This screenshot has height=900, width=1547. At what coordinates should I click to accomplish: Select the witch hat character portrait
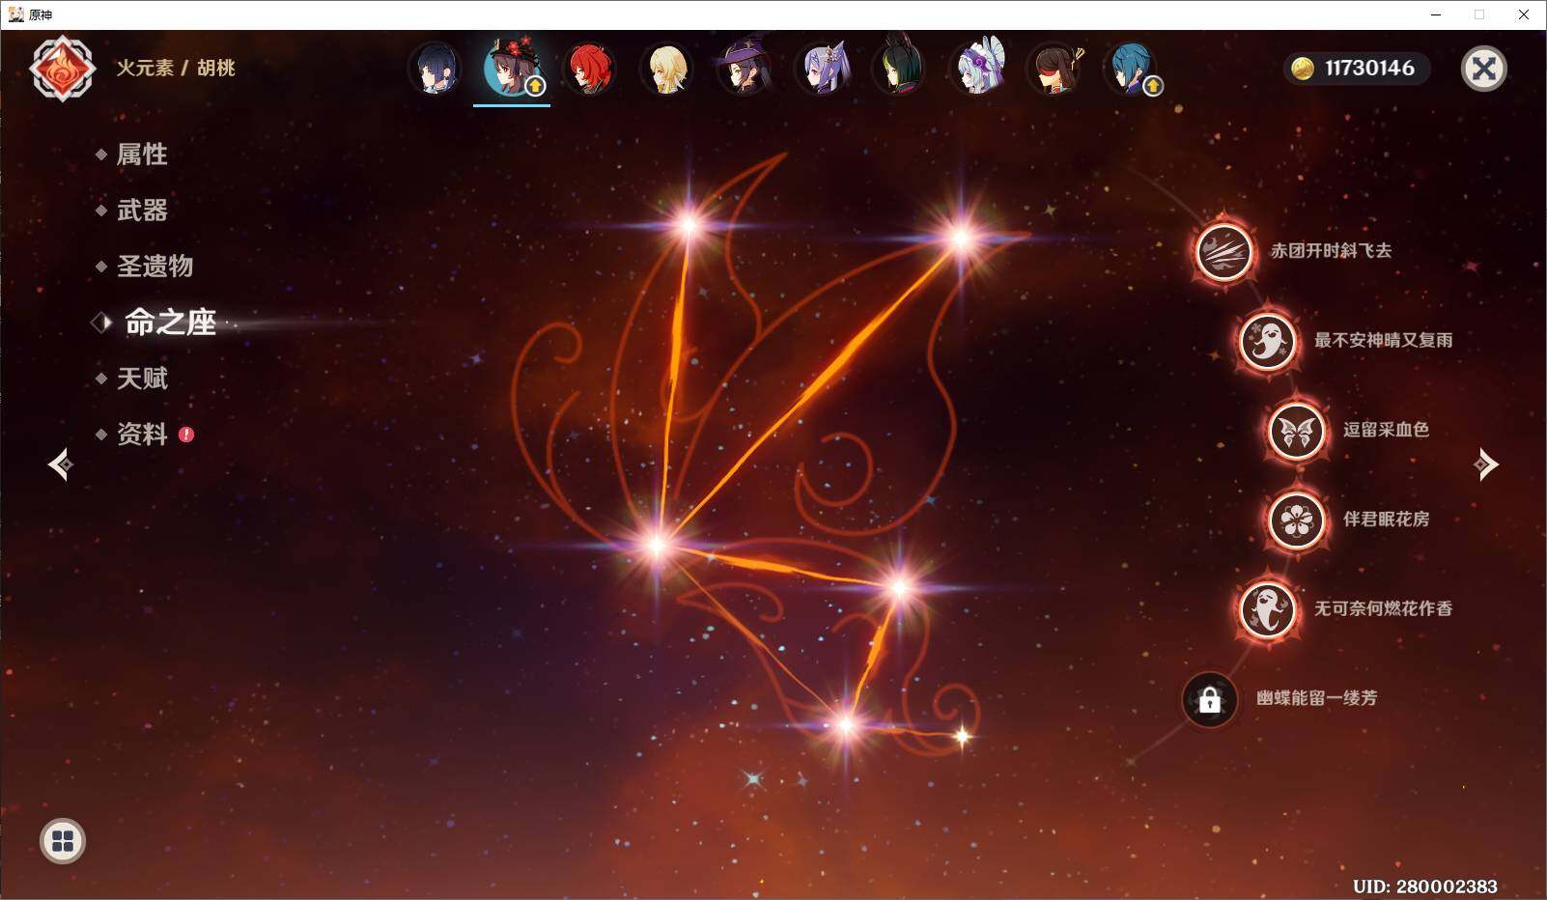pos(744,69)
